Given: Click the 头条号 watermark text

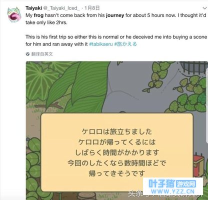Looking at the screenshot, I should (x=136, y=194).
